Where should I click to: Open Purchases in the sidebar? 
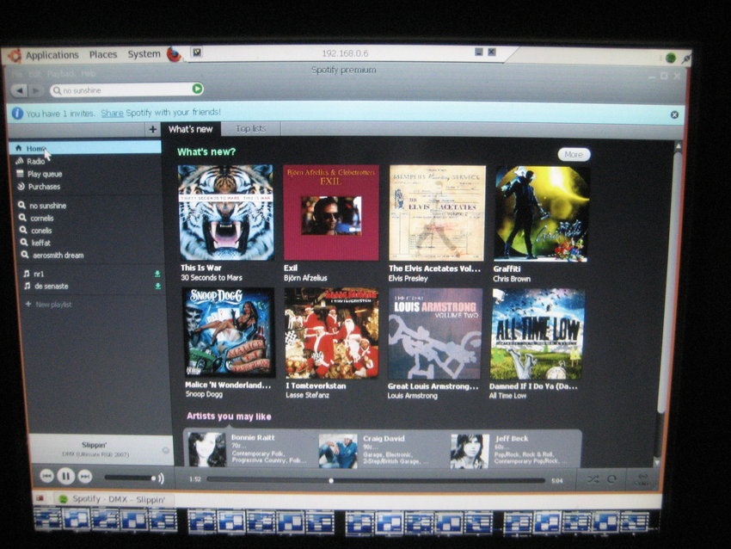(43, 187)
